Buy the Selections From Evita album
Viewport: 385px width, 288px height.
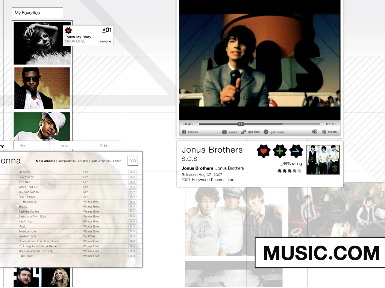(x=133, y=216)
